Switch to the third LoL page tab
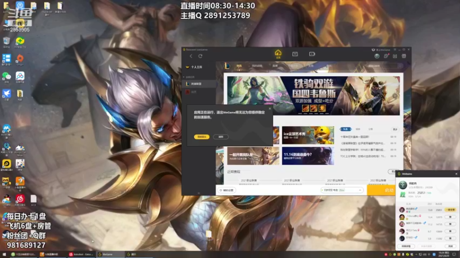Image resolution: width=460 pixels, height=258 pixels. [x=275, y=66]
